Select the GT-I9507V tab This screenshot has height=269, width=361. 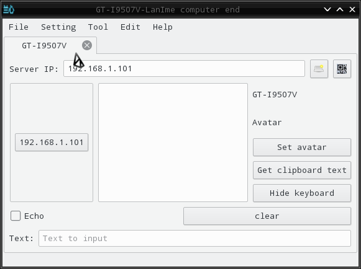(x=44, y=45)
